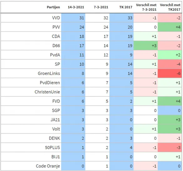Select the TK 2017 column header
The width and height of the screenshot is (183, 171).
[126, 7]
